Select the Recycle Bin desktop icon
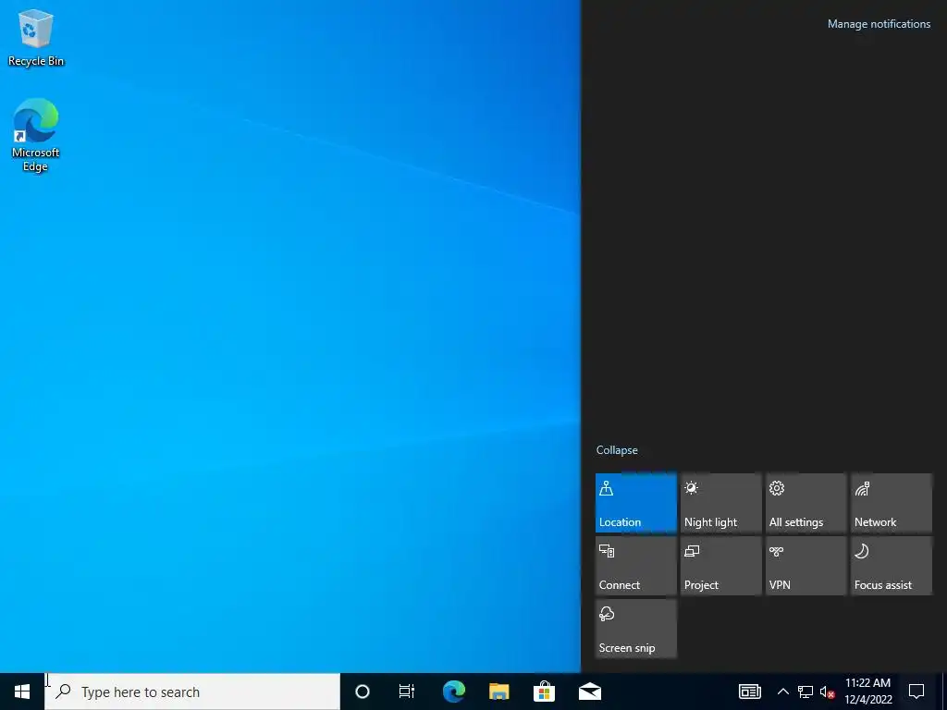The width and height of the screenshot is (947, 710). pyautogui.click(x=36, y=38)
